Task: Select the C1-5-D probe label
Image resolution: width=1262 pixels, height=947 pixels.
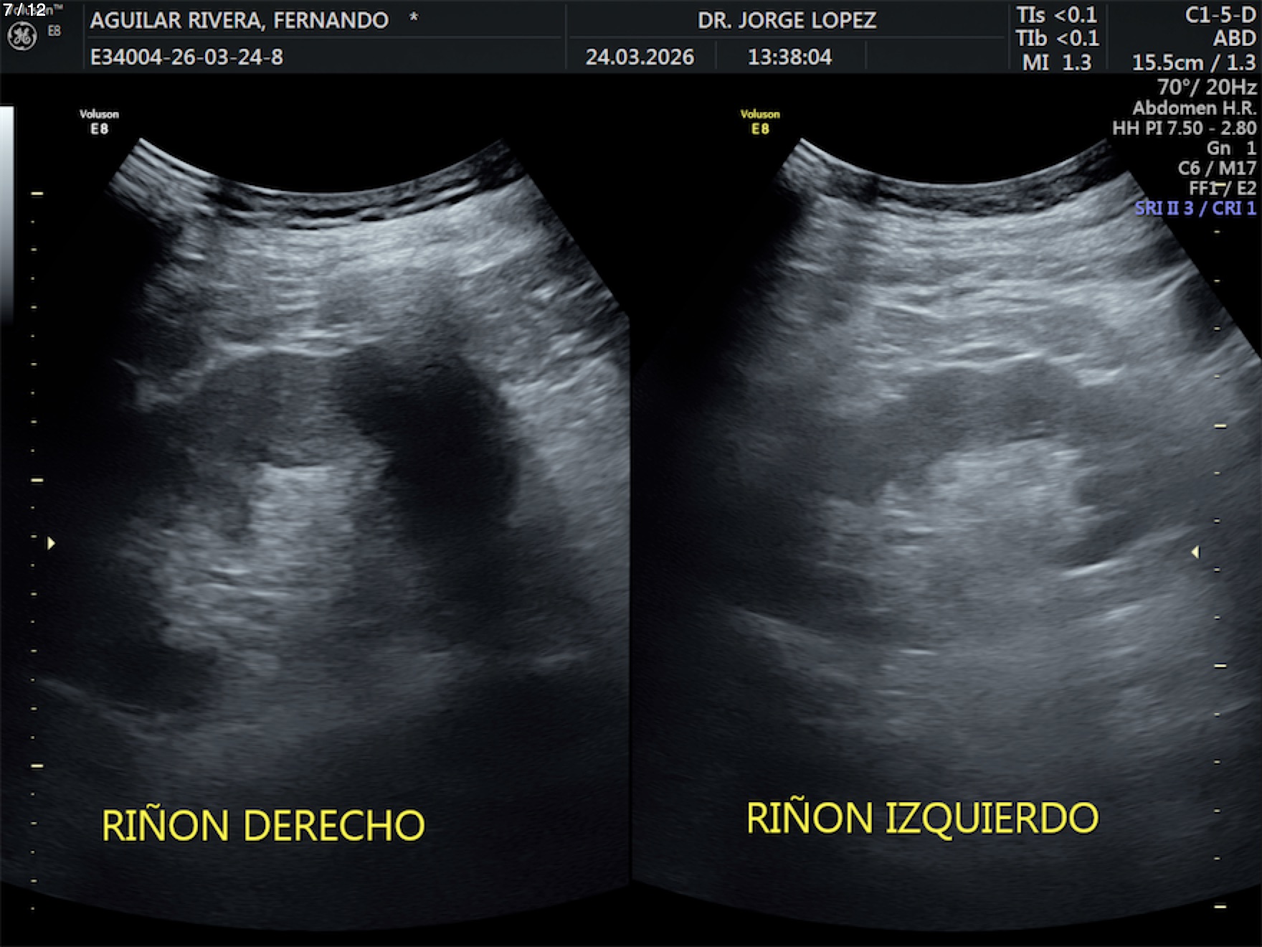Action: pyautogui.click(x=1220, y=15)
